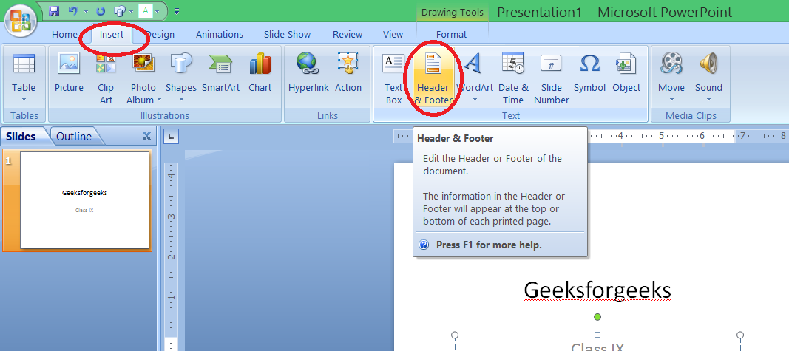Open the undo history dropdown arrow
Image resolution: width=789 pixels, height=351 pixels.
tap(86, 11)
